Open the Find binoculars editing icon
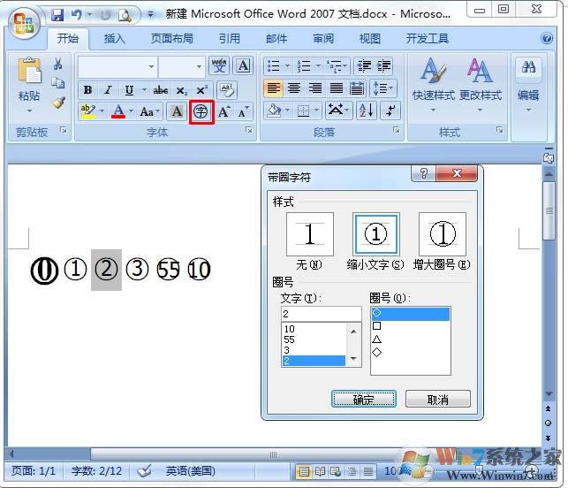 pos(528,67)
